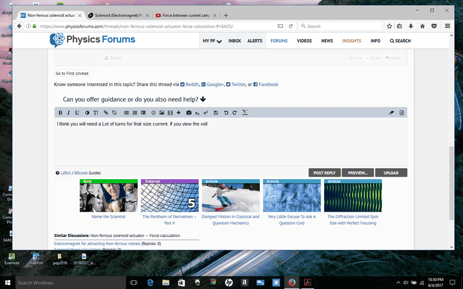Screen dimensions: 463x289
Task: Insert a link with the chain icon
Action: 106,112
